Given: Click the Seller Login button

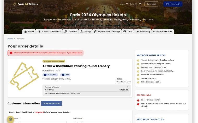Looking at the screenshot, I should (173, 4).
